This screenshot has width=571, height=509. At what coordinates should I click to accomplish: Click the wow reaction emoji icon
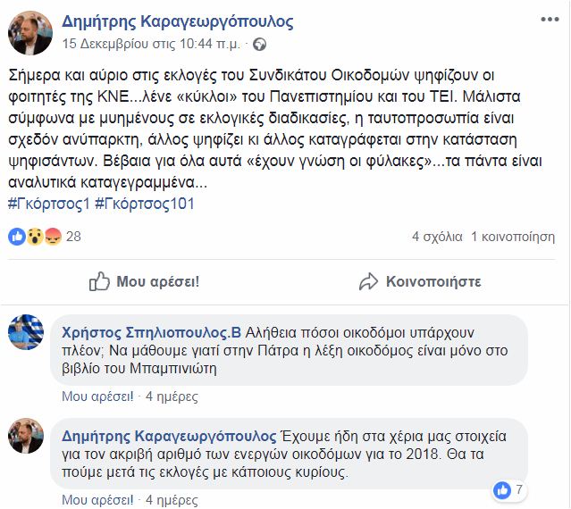pos(35,237)
